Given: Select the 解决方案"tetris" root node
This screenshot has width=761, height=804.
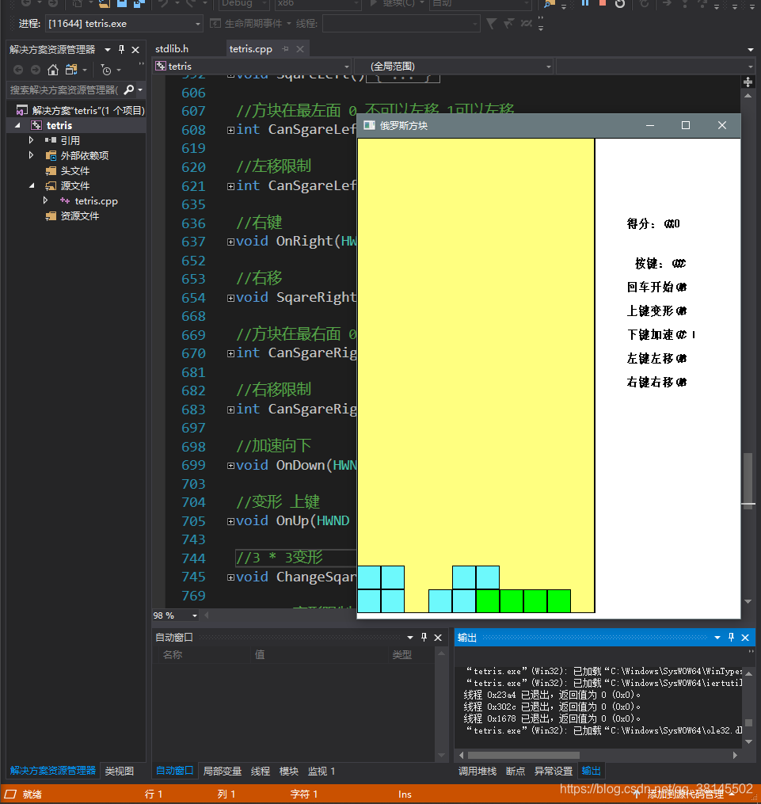Looking at the screenshot, I should pos(88,110).
